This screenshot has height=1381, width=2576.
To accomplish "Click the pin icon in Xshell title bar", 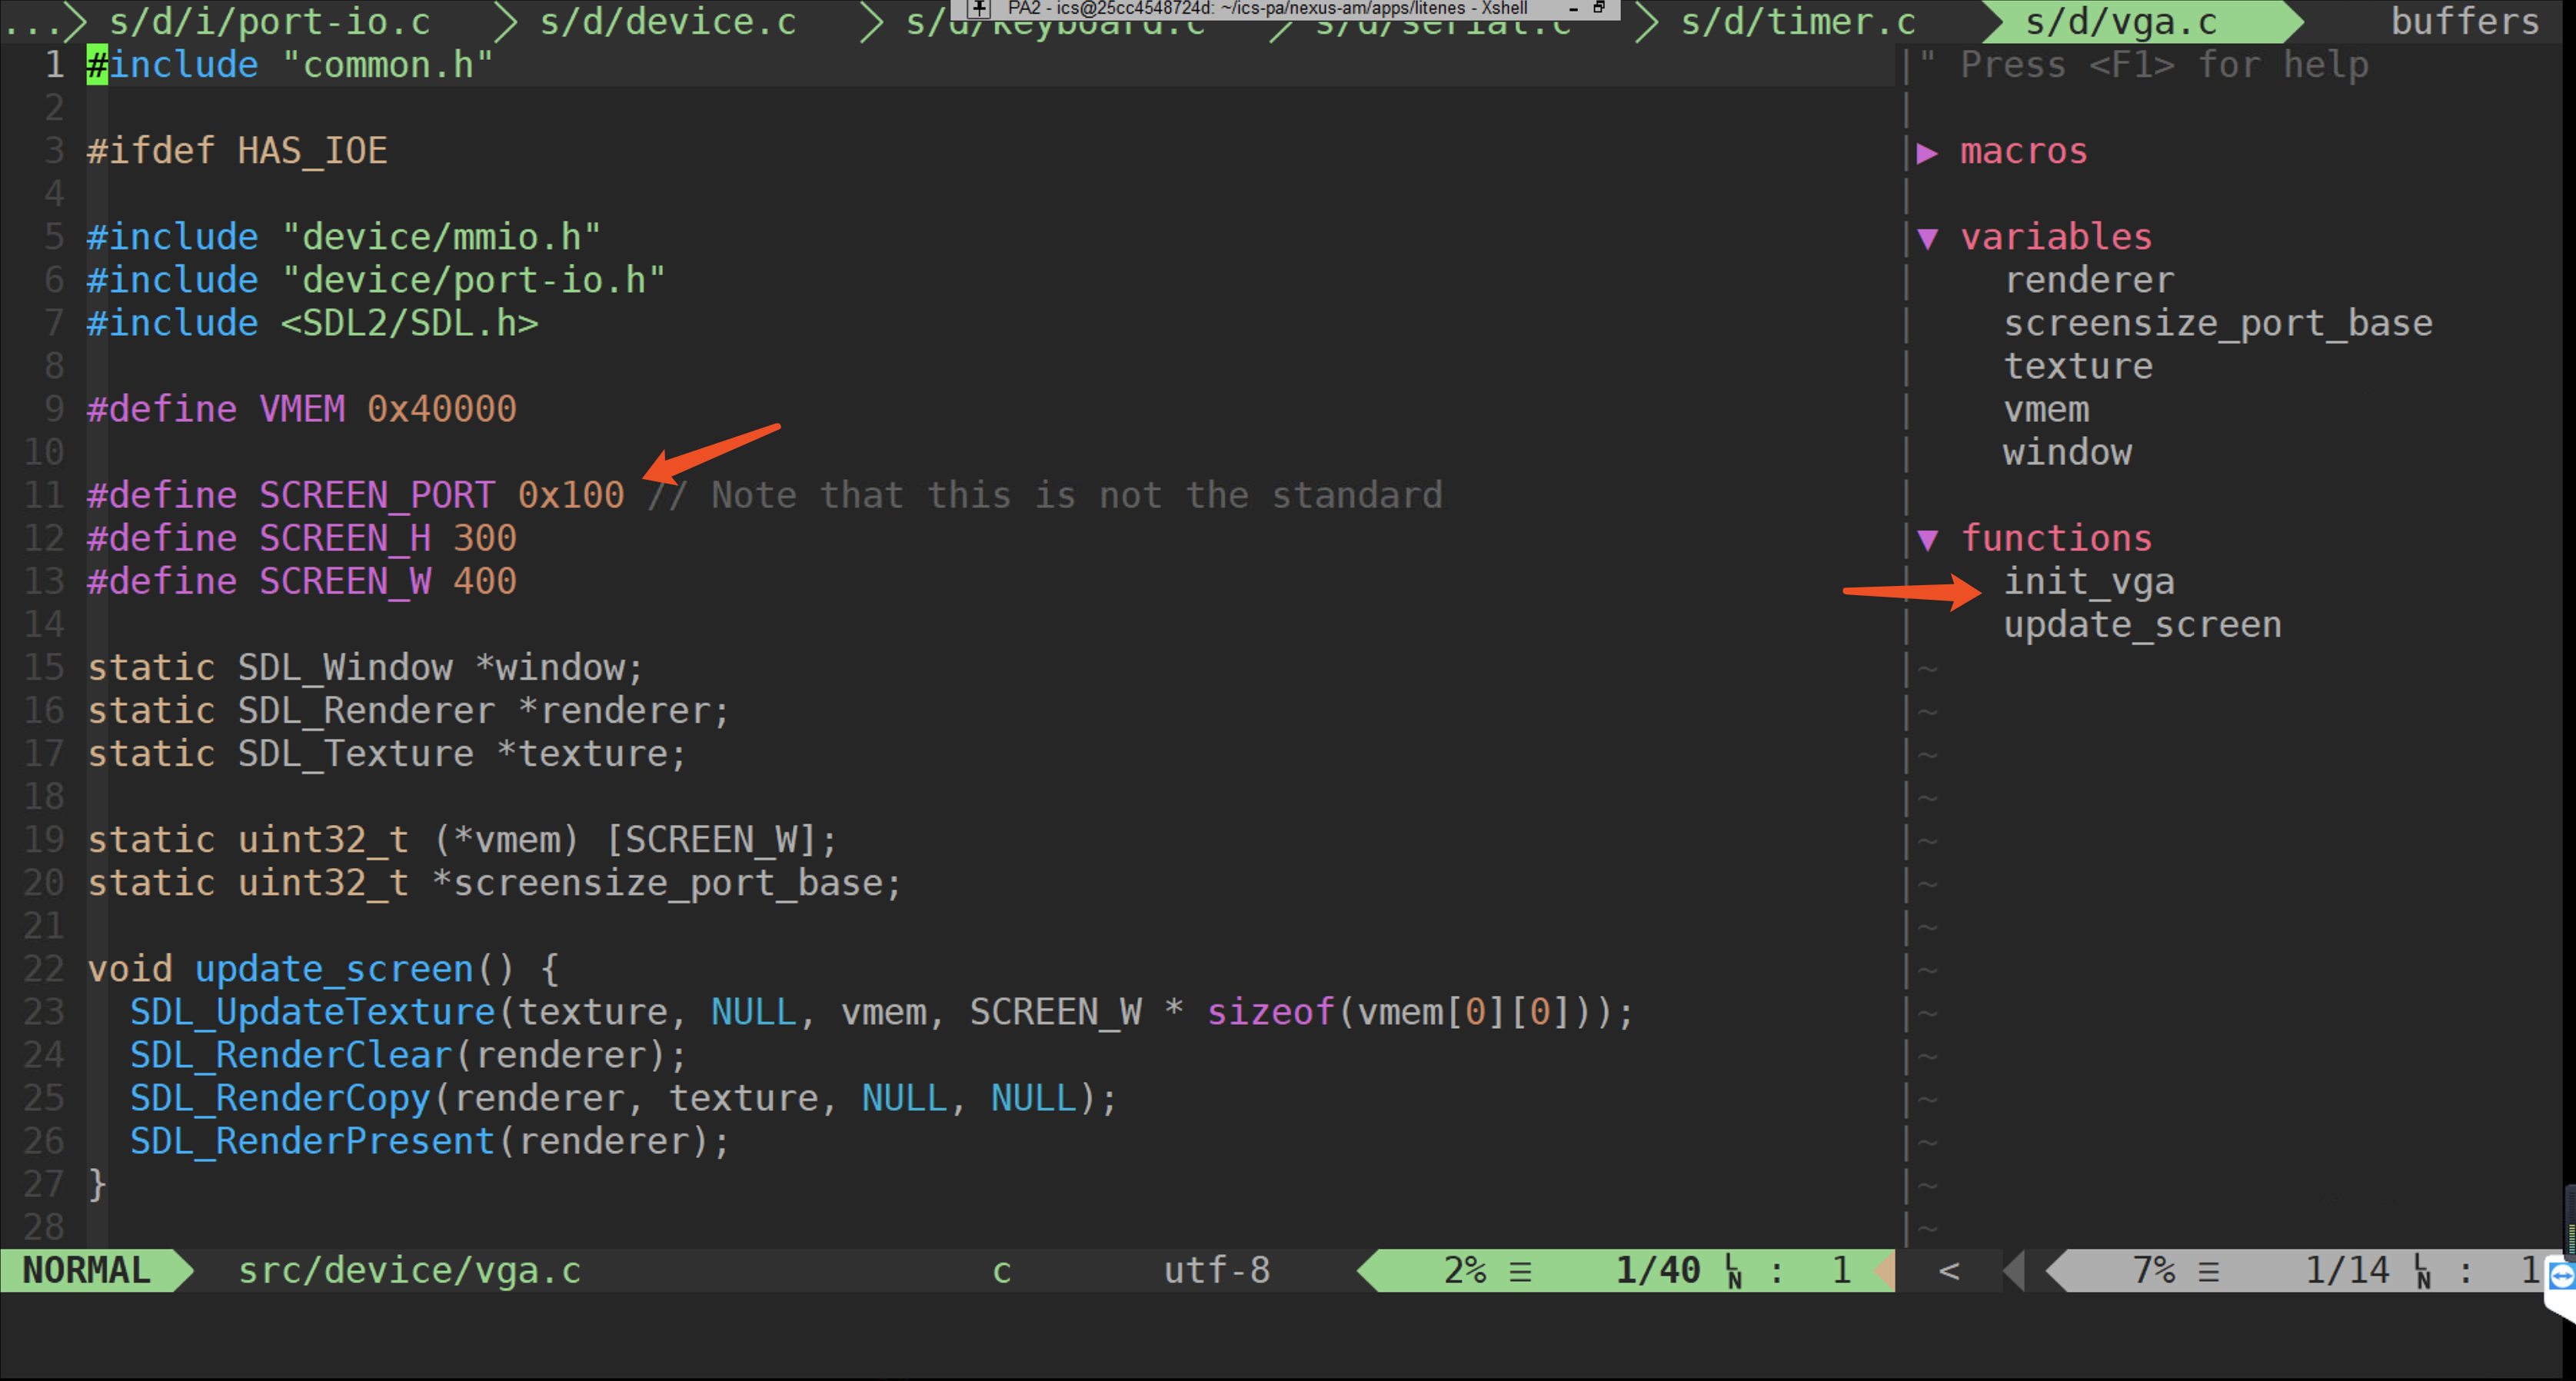I will click(980, 8).
